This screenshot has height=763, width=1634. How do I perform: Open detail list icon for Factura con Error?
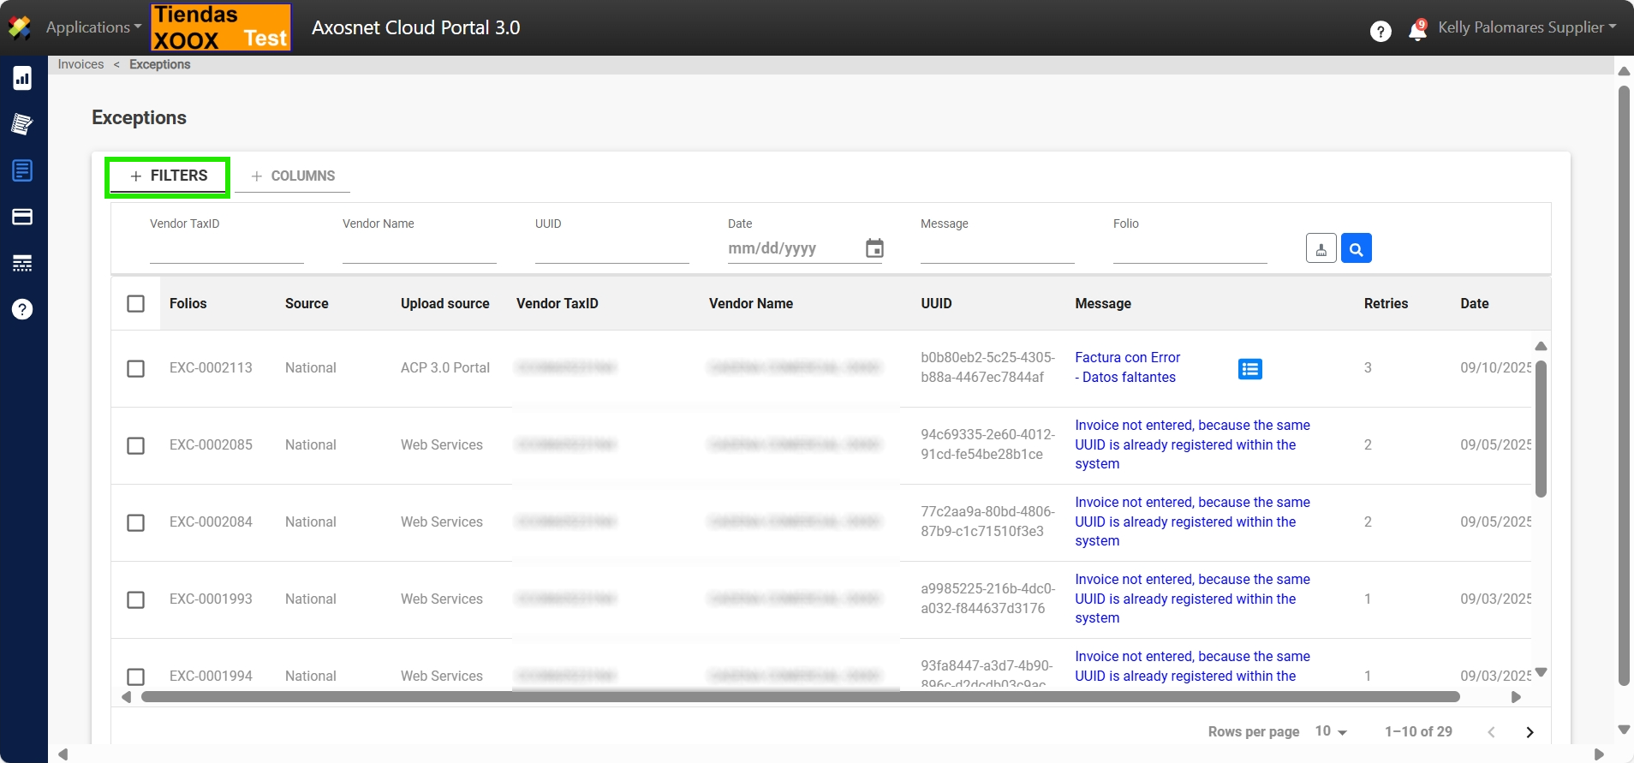(x=1249, y=369)
